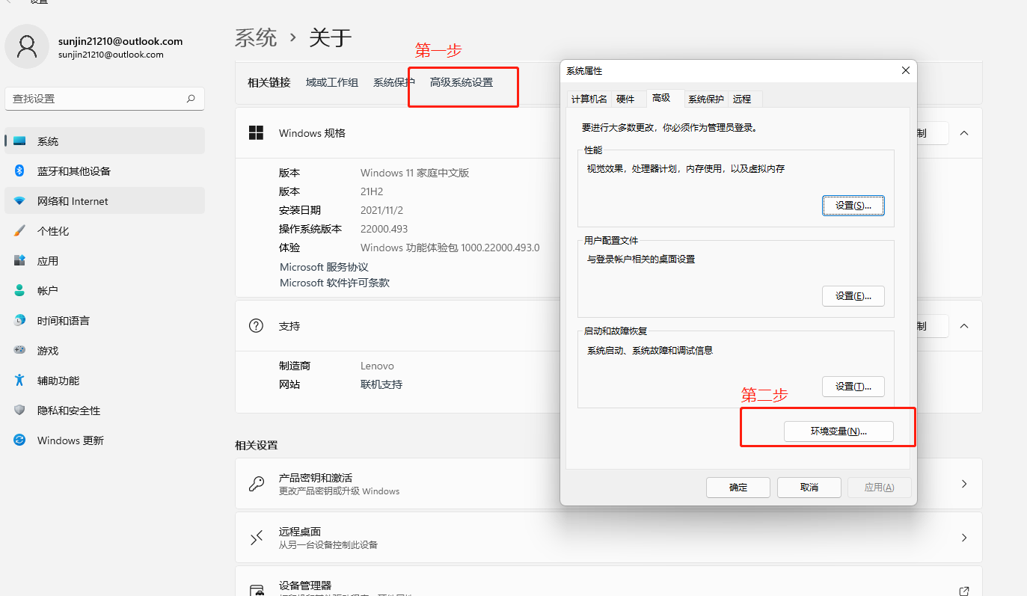Click the 环境变量(N) button
The height and width of the screenshot is (596, 1027).
tap(839, 431)
